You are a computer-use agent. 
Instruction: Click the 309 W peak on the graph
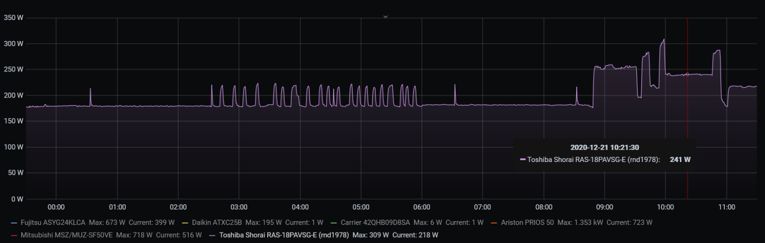point(664,40)
